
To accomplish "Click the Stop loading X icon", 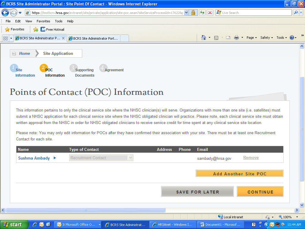I will (210, 13).
